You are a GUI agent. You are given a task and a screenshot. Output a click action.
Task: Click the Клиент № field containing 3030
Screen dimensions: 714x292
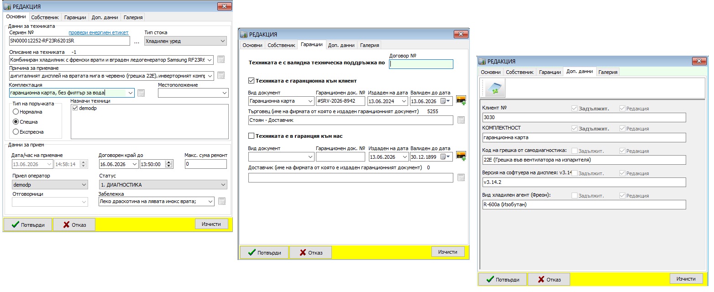click(584, 117)
